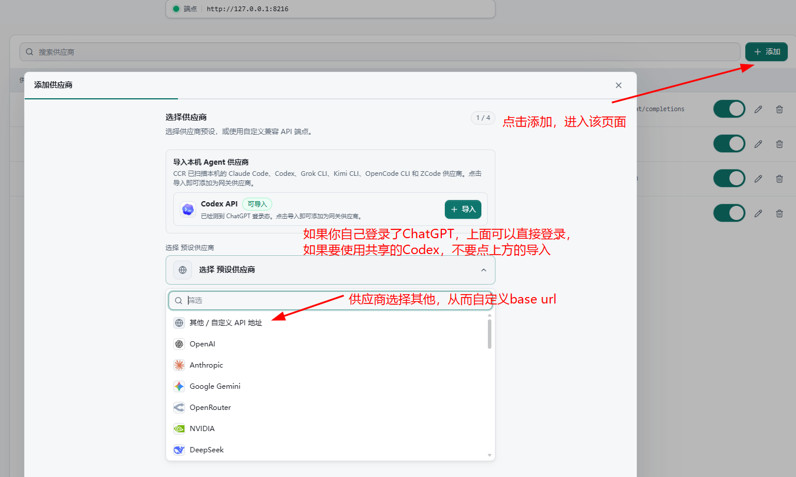This screenshot has width=796, height=477.
Task: Close the 添加供应商 dialog
Action: [619, 85]
